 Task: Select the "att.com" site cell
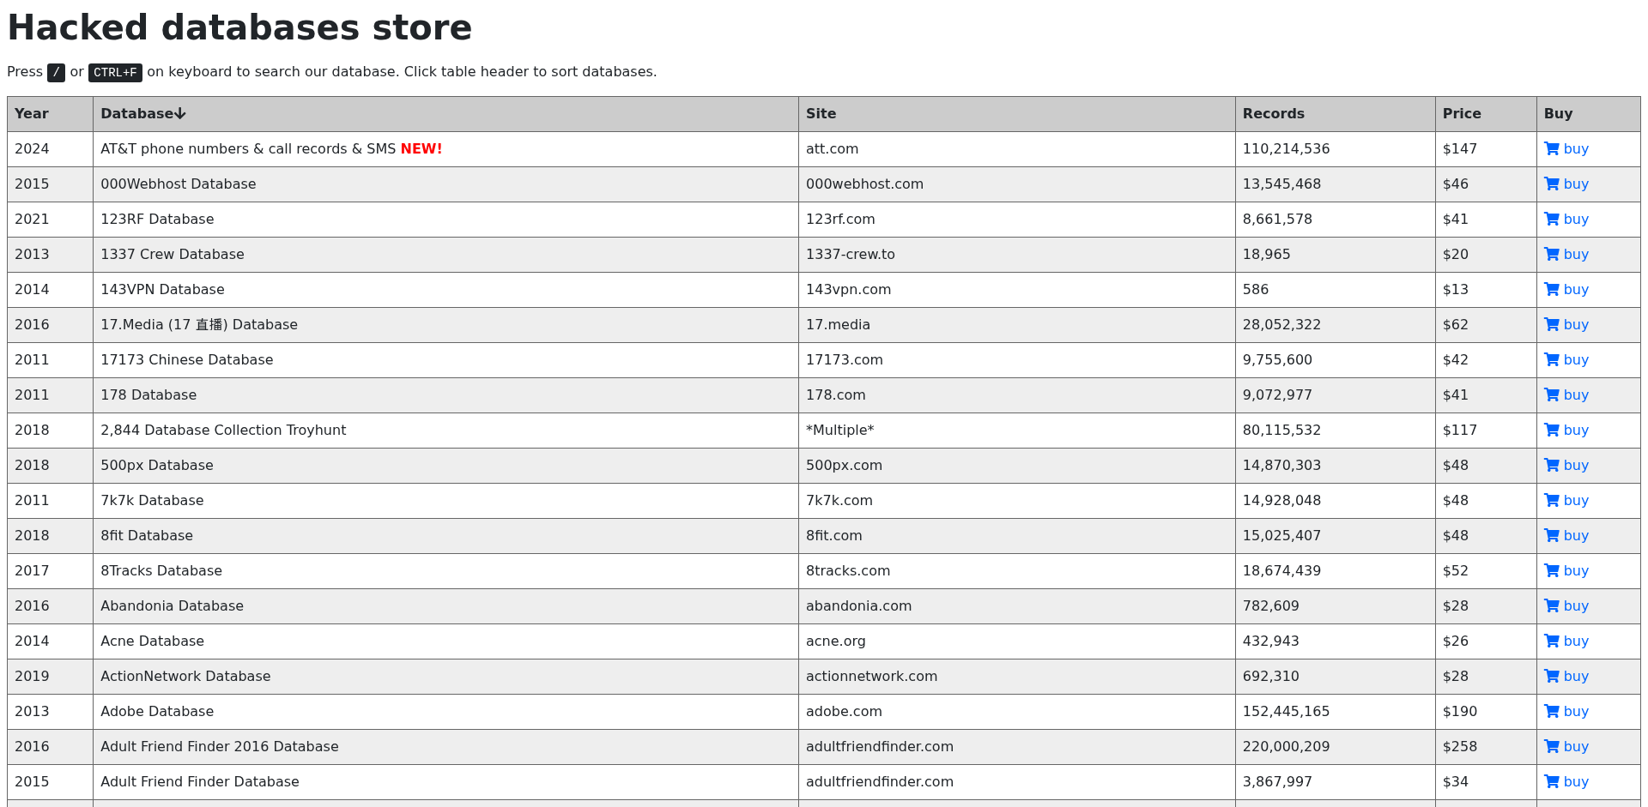[1016, 149]
